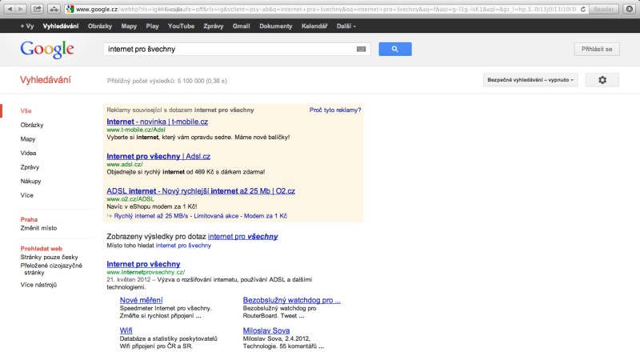Open Safari's share button
The width and height of the screenshot is (640, 352).
[x=37, y=9]
